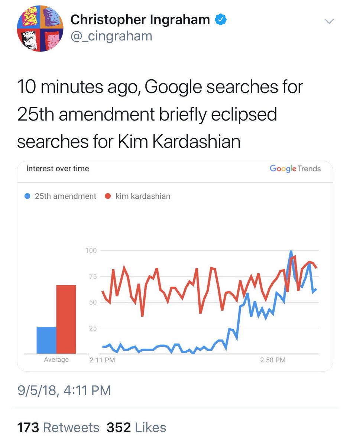
Task: Click the blue line peak at 100
Action: point(291,252)
